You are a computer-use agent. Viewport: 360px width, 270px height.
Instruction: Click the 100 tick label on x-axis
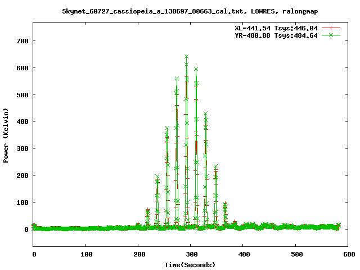click(85, 255)
